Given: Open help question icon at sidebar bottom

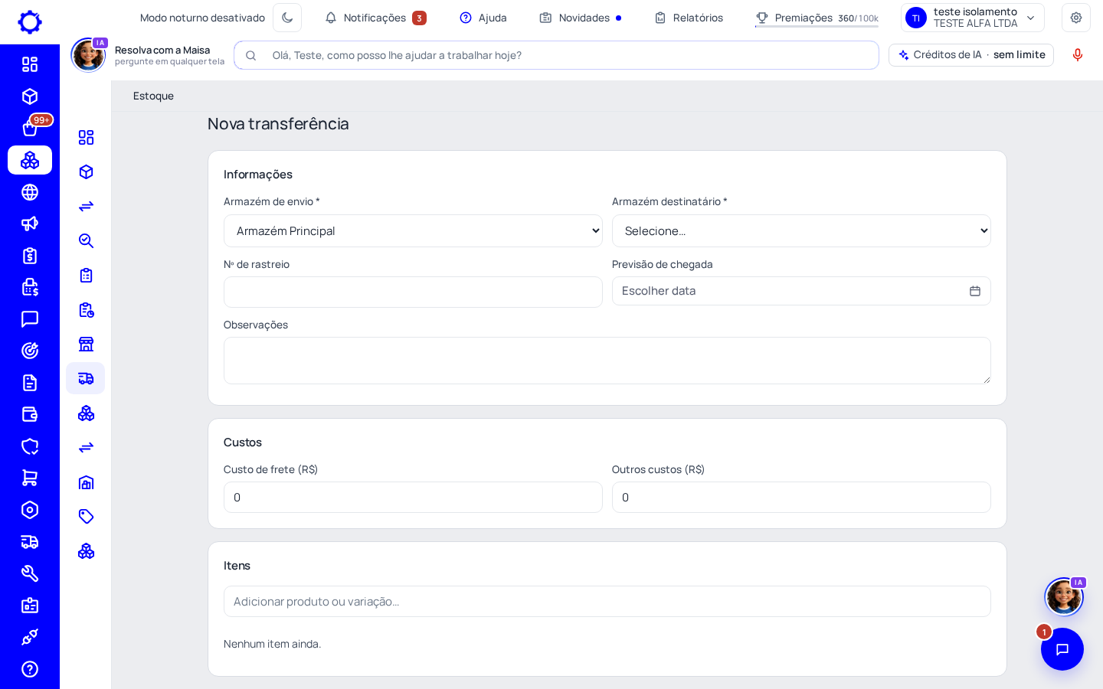Looking at the screenshot, I should (30, 669).
